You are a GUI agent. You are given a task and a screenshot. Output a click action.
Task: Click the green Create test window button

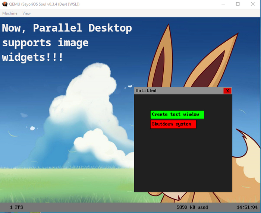(x=177, y=115)
